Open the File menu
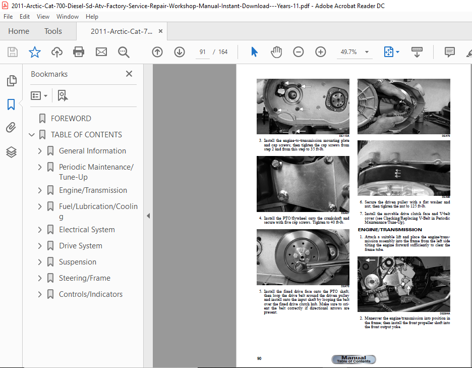472x368 pixels. coord(8,17)
